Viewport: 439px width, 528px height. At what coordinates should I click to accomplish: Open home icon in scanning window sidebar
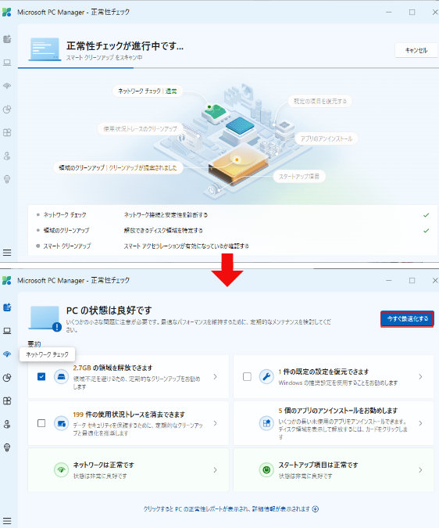click(7, 39)
